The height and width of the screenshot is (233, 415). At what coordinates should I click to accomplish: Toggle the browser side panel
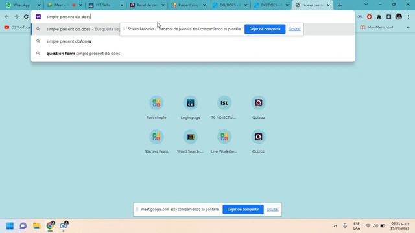pos(388,17)
